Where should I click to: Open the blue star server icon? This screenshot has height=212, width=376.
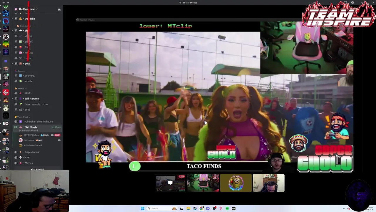click(6, 13)
